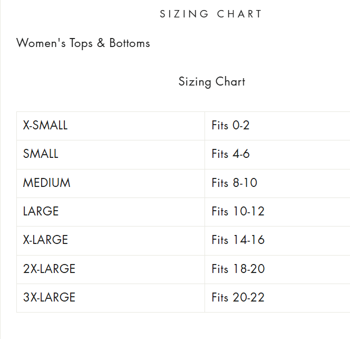Click the "Fits 14-16" cell
This screenshot has height=339, width=350.
click(x=238, y=240)
